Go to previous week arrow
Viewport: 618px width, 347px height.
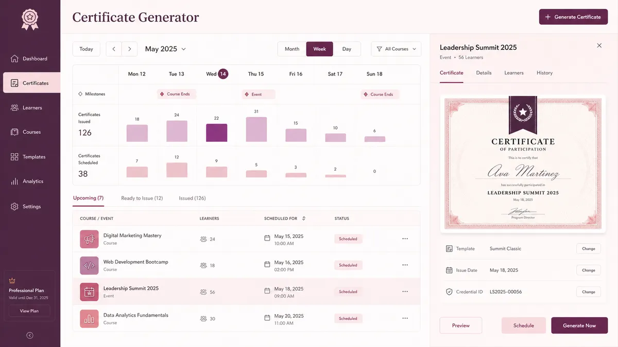point(114,49)
